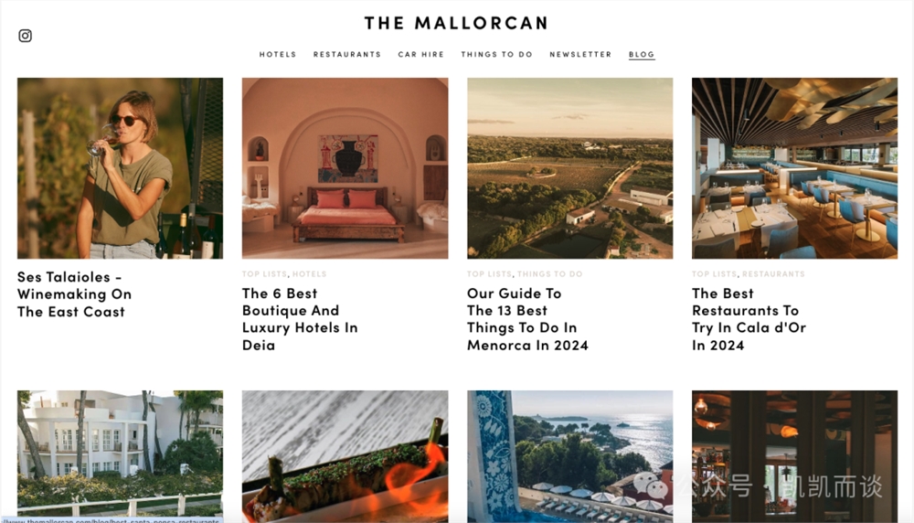Filter by Hotels category tag
914x523 pixels.
(310, 274)
